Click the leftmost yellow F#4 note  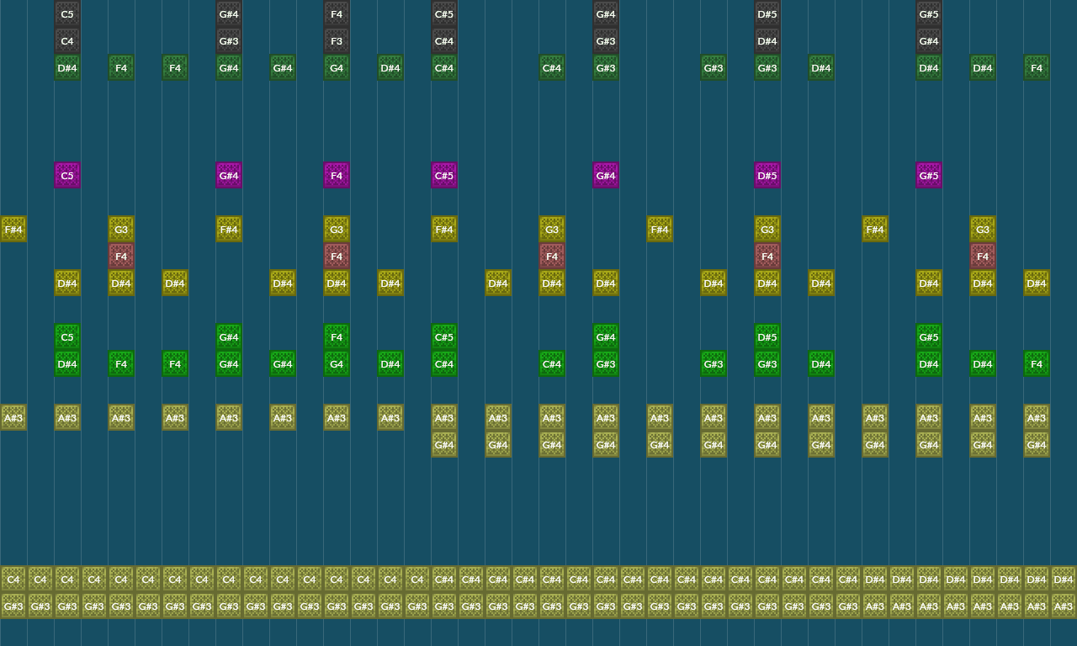[x=13, y=230]
